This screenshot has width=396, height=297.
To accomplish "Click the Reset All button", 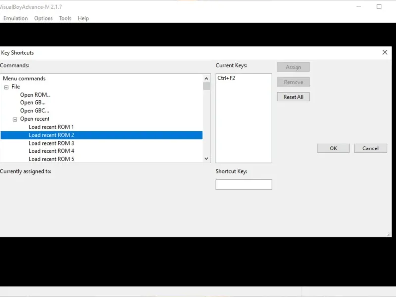I will click(294, 97).
